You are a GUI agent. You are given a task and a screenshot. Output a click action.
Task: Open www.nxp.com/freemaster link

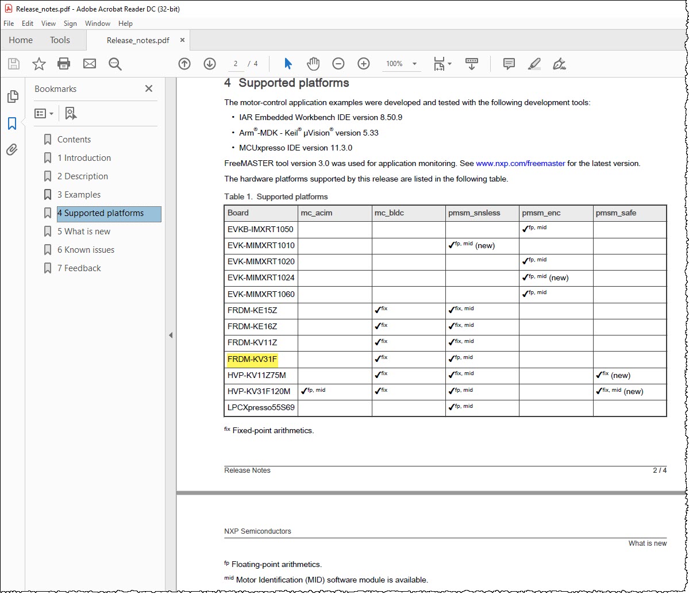[520, 163]
